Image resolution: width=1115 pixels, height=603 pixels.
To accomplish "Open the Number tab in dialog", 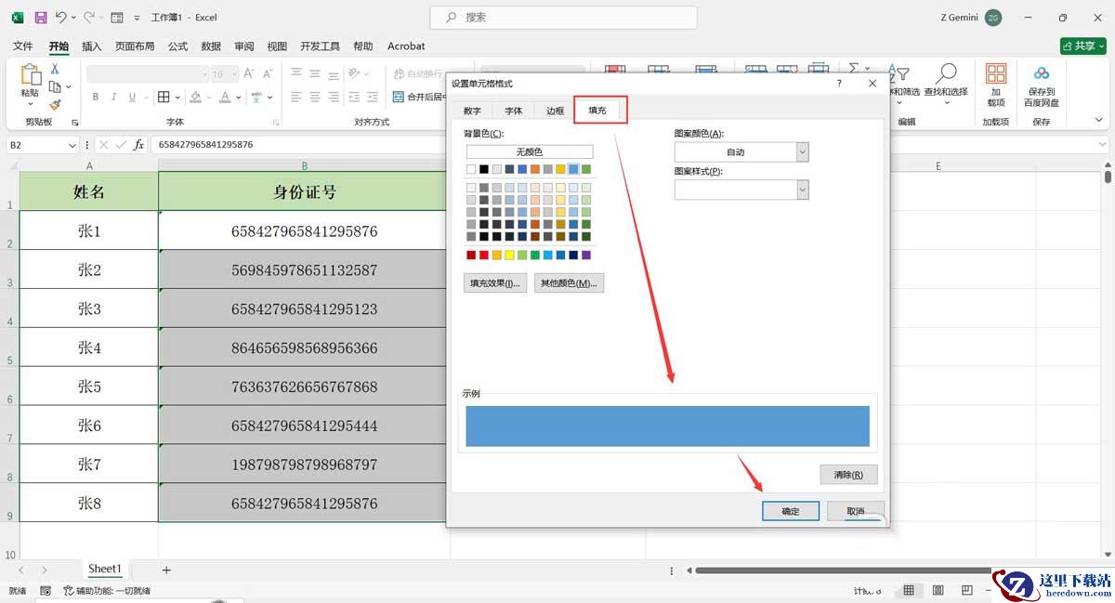I will (472, 111).
